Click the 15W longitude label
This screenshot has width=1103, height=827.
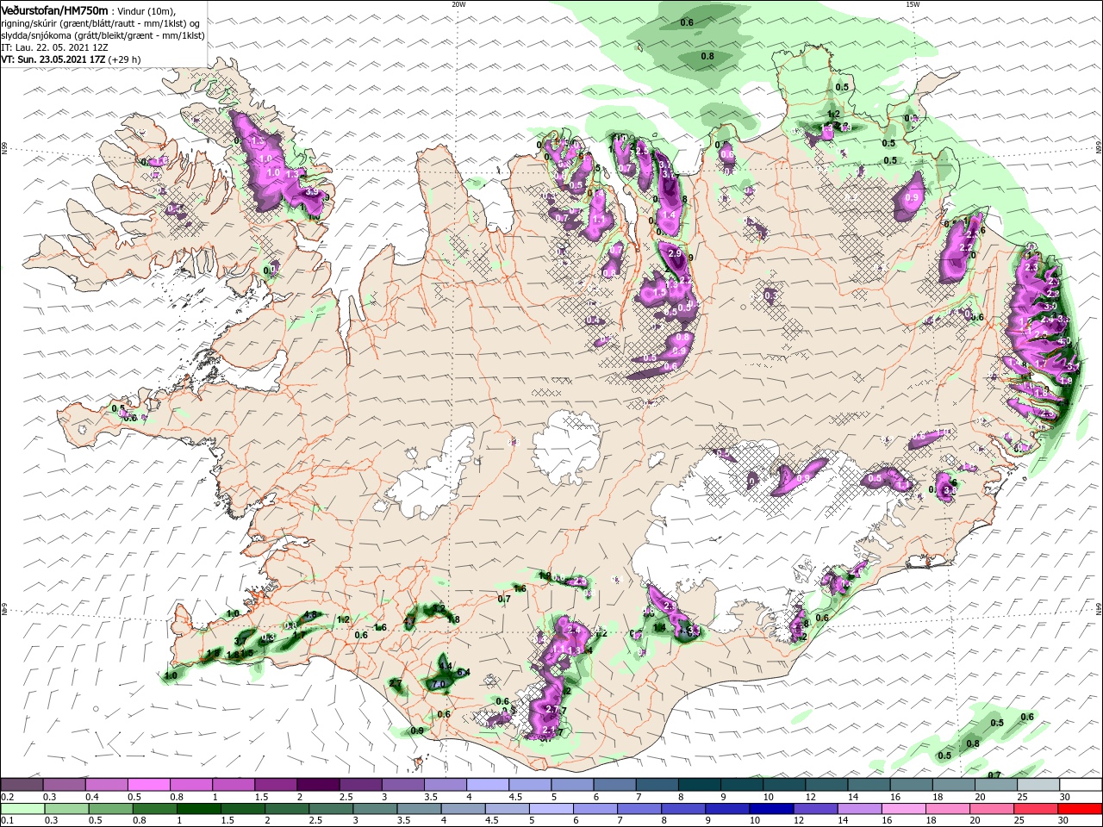point(913,4)
